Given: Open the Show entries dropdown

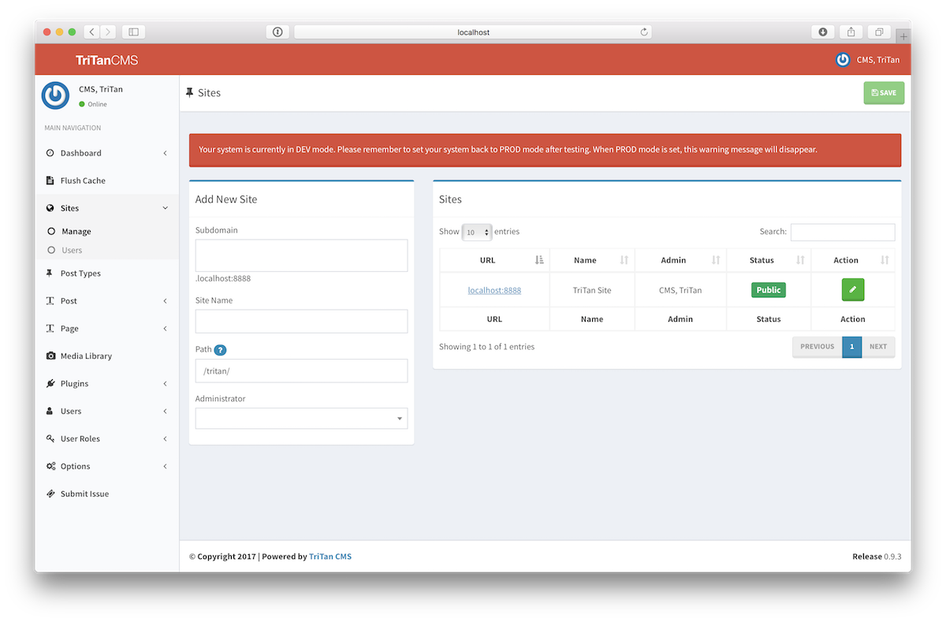Looking at the screenshot, I should [x=476, y=231].
